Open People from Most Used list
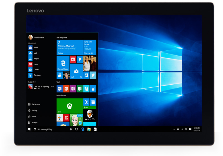The height and width of the screenshot is (156, 223). click(34, 58)
